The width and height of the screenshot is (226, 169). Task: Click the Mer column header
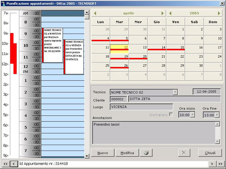pyautogui.click(x=138, y=22)
